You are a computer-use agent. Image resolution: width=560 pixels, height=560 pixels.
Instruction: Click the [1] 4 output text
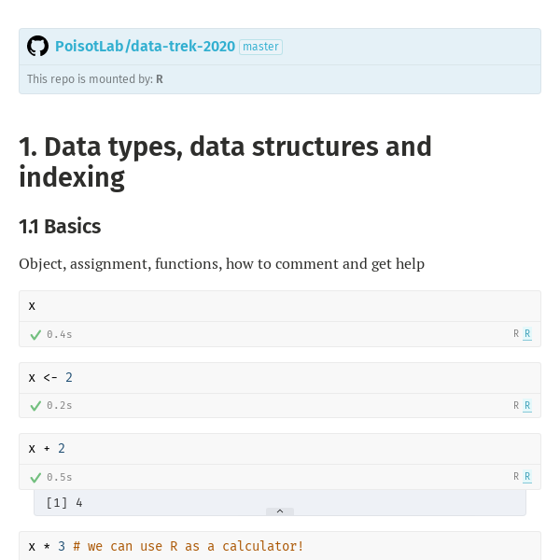pyautogui.click(x=64, y=502)
